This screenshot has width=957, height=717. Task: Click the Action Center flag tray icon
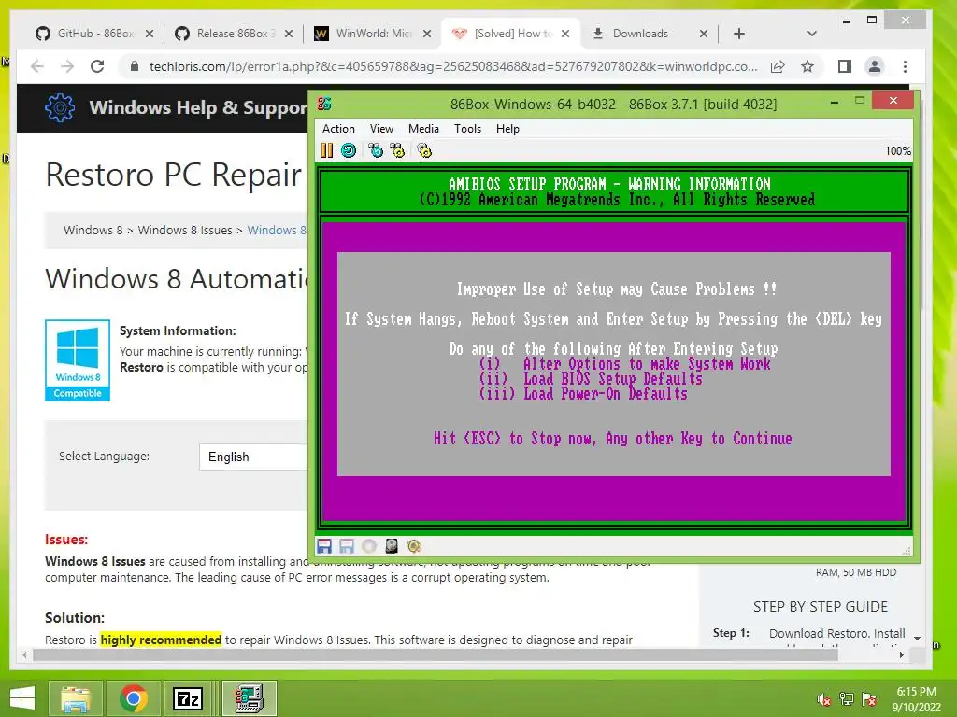click(x=869, y=699)
